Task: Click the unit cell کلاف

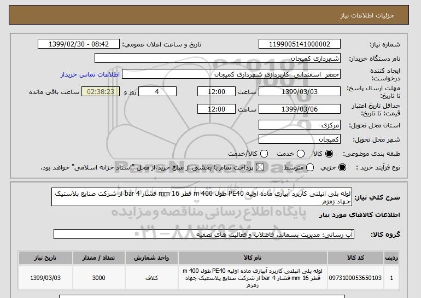Action: pos(151,278)
